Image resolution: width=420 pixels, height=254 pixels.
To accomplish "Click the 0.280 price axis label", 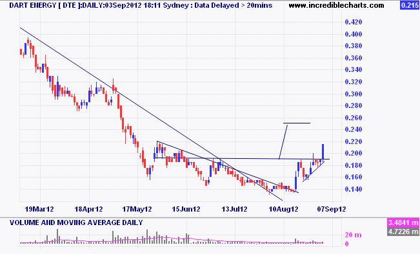I will tap(354, 105).
